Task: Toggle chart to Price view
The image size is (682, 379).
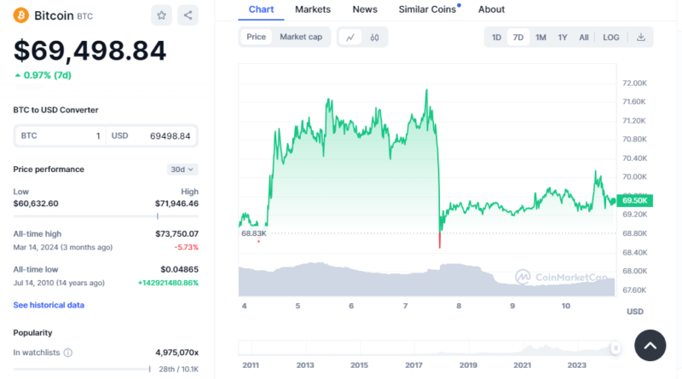Action: (x=256, y=37)
